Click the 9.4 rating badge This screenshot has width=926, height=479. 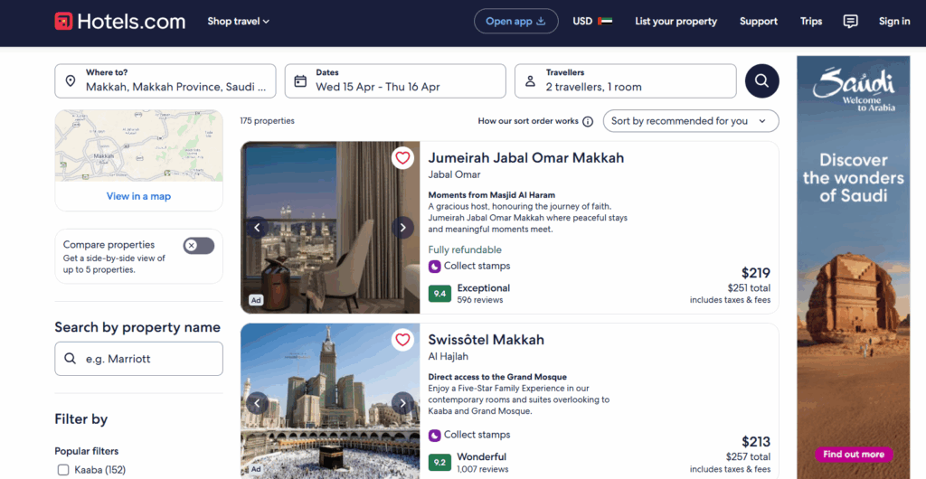click(440, 293)
